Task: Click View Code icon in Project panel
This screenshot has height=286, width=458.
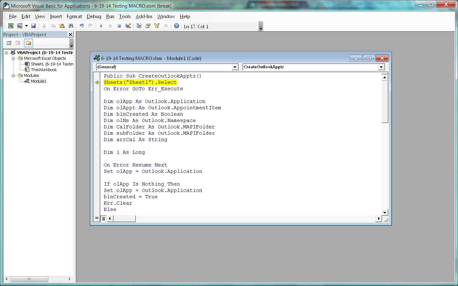Action: (x=9, y=43)
